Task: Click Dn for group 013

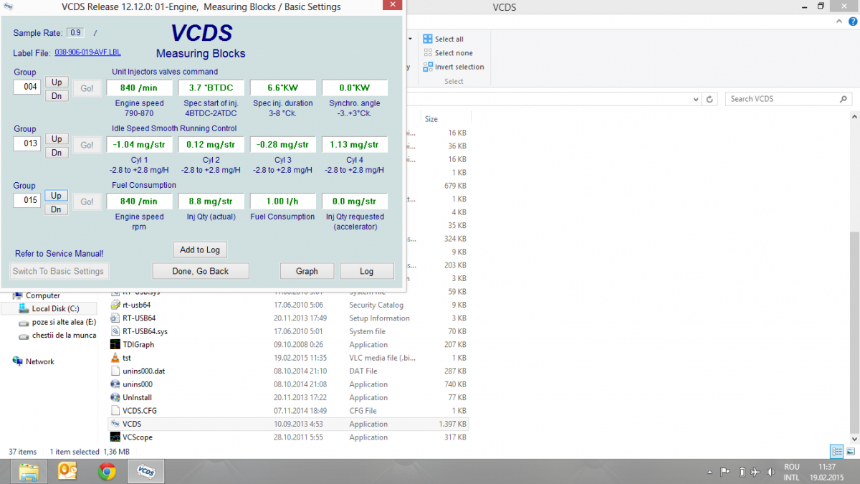Action: click(57, 152)
